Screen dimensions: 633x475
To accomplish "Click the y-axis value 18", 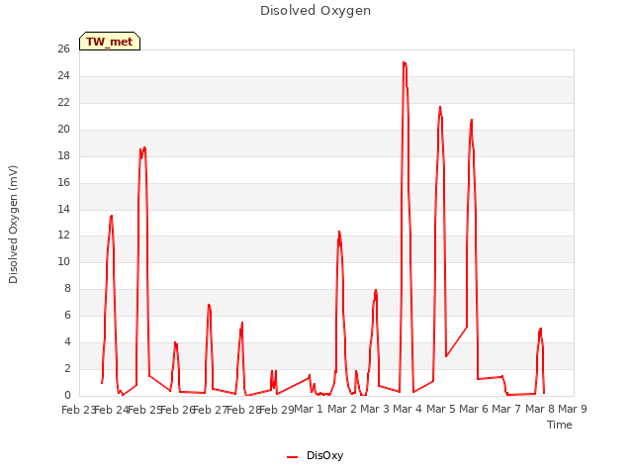I will (x=63, y=155).
